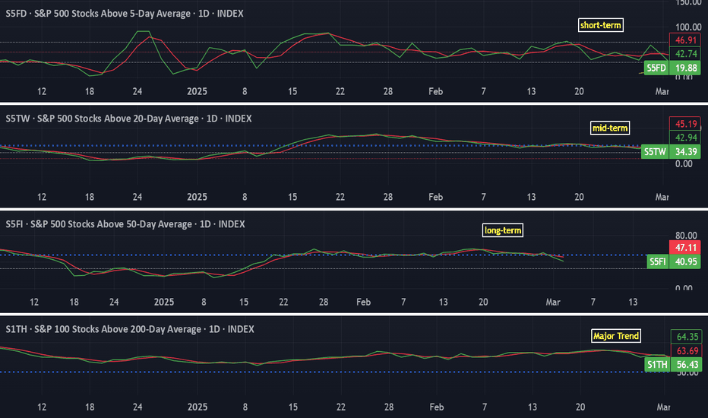Click the green 64.35 price label
The width and height of the screenshot is (708, 418).
[687, 337]
